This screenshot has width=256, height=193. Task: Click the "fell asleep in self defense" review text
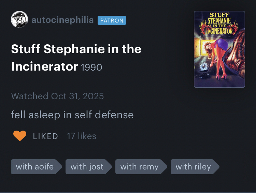click(72, 115)
